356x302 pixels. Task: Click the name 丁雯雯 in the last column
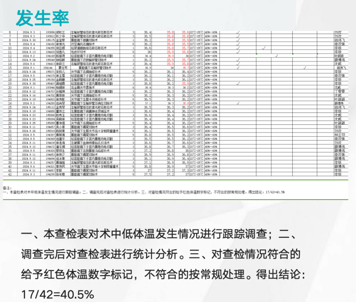tap(340, 92)
